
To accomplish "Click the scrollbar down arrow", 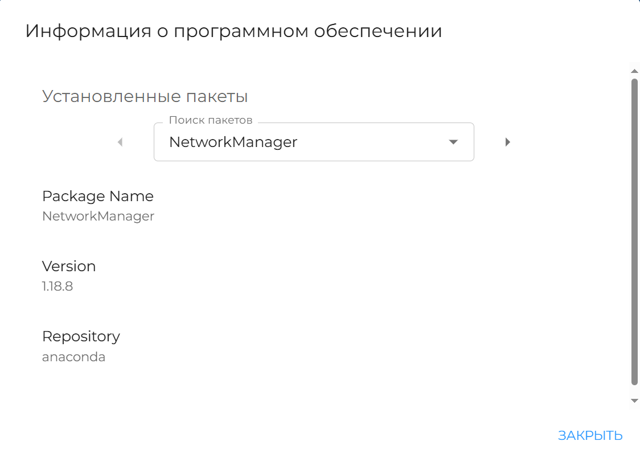I will pos(634,399).
